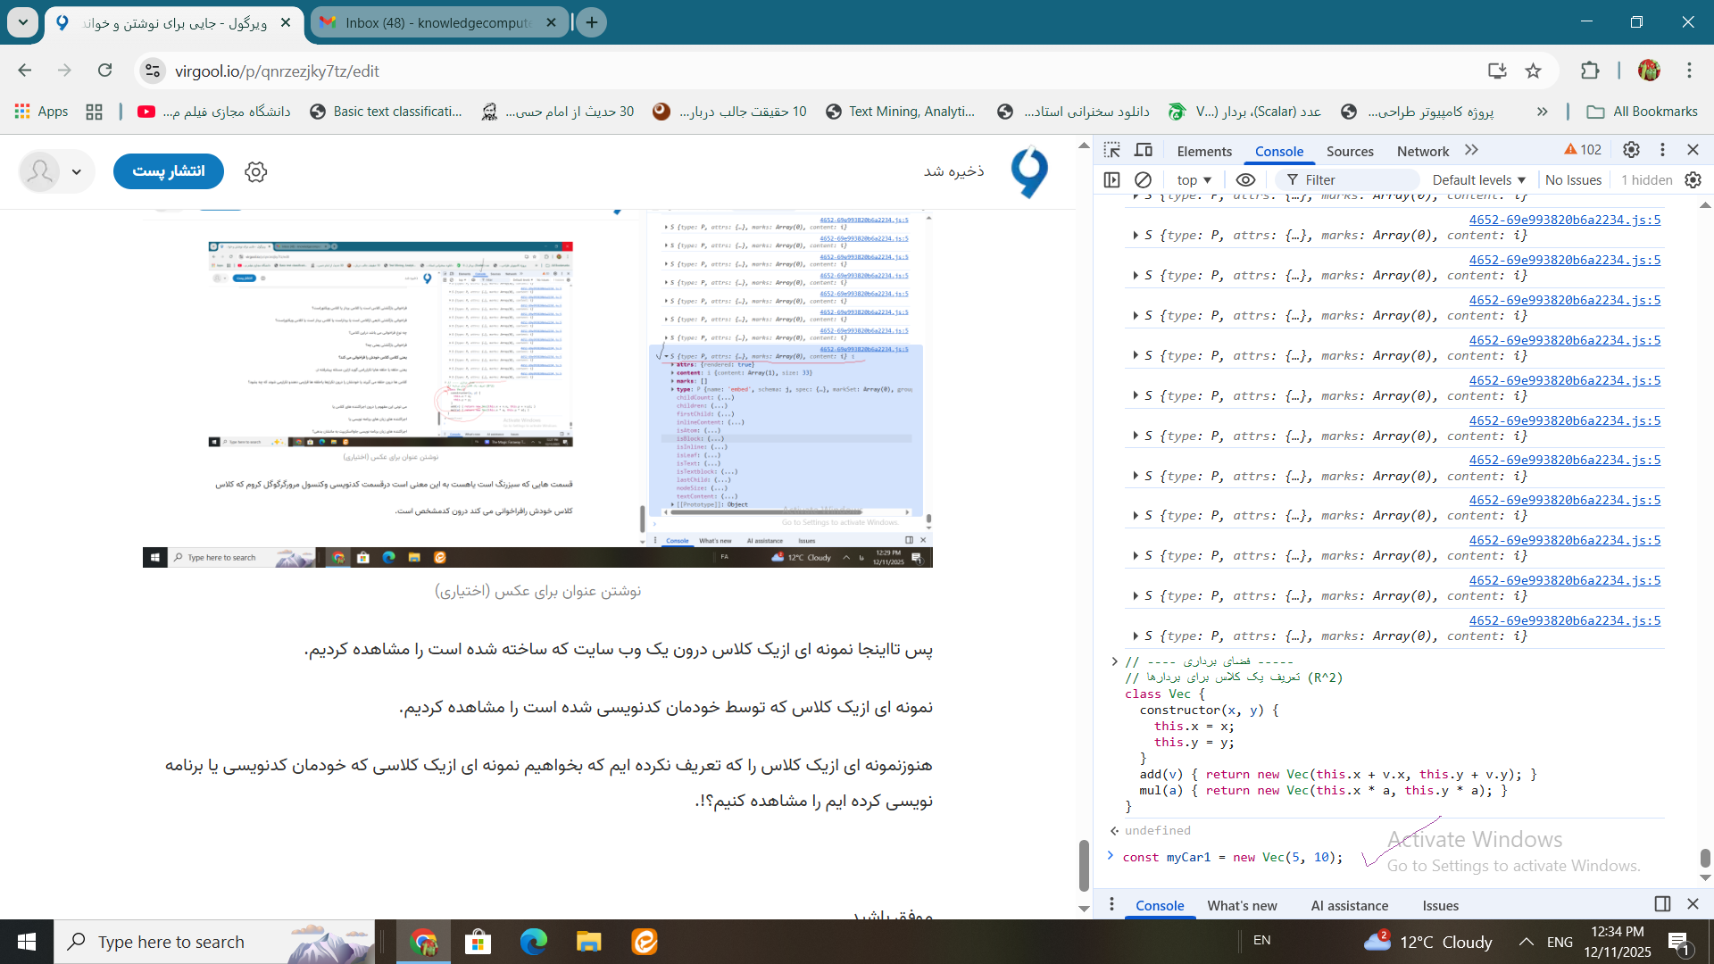Click the Virgool logo icon
The height and width of the screenshot is (964, 1714).
pos(1029,171)
